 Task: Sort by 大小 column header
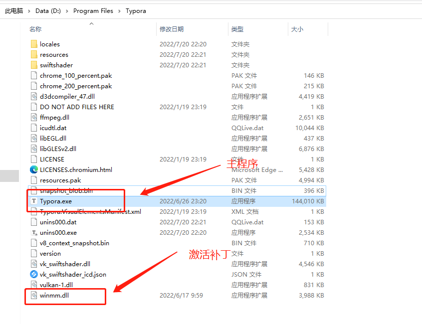coord(297,29)
